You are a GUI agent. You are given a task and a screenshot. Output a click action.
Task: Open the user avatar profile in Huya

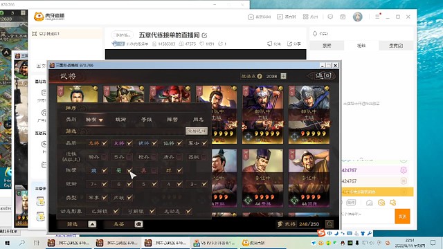tap(357, 17)
